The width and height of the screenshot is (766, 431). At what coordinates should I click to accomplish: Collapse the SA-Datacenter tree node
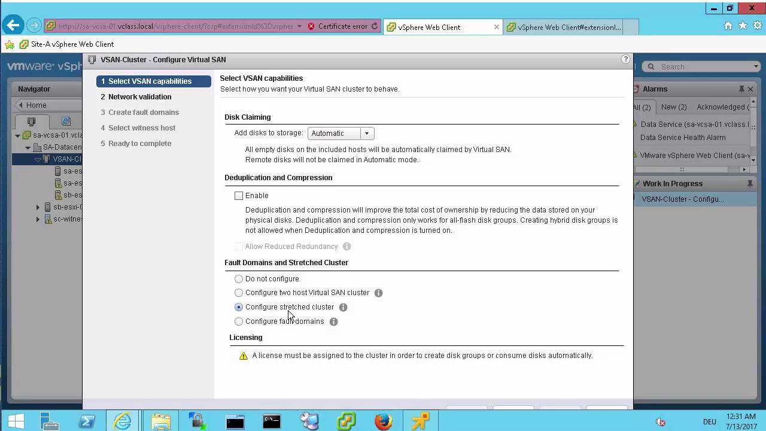coord(28,147)
